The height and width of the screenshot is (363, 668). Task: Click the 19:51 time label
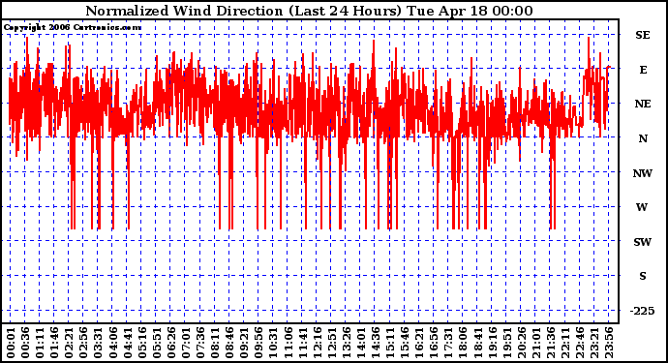[506, 343]
